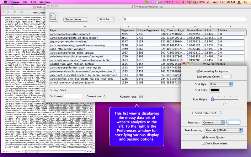Click the editor window horizontal scrollbar thumb

(31, 151)
